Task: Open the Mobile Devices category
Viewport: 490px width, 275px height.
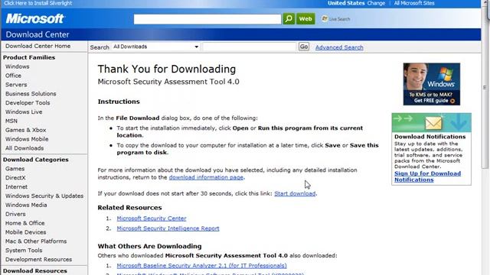Action: [x=25, y=232]
